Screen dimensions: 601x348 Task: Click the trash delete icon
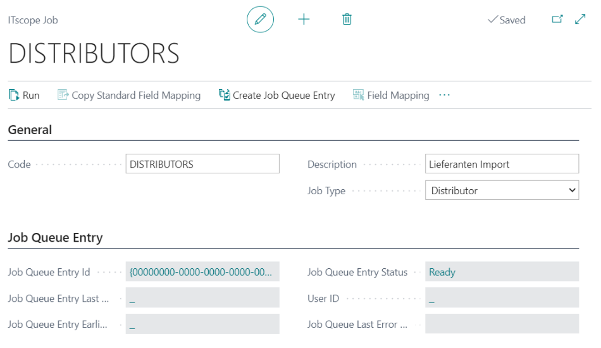347,20
